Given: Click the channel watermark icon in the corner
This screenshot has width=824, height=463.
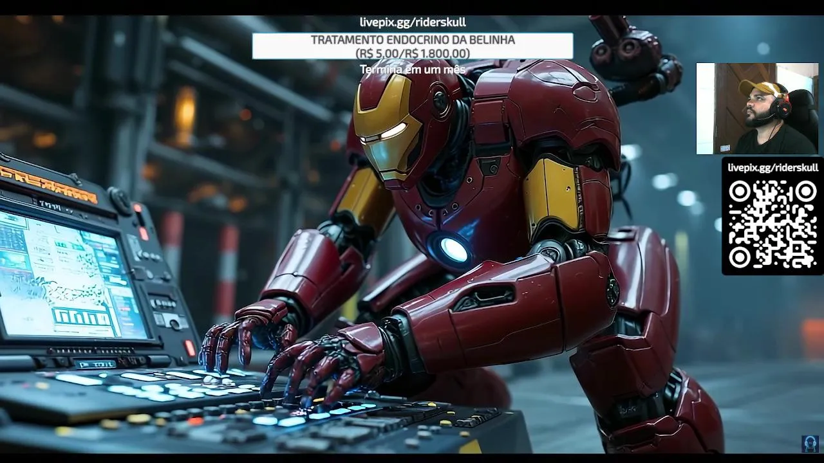Looking at the screenshot, I should (x=810, y=444).
